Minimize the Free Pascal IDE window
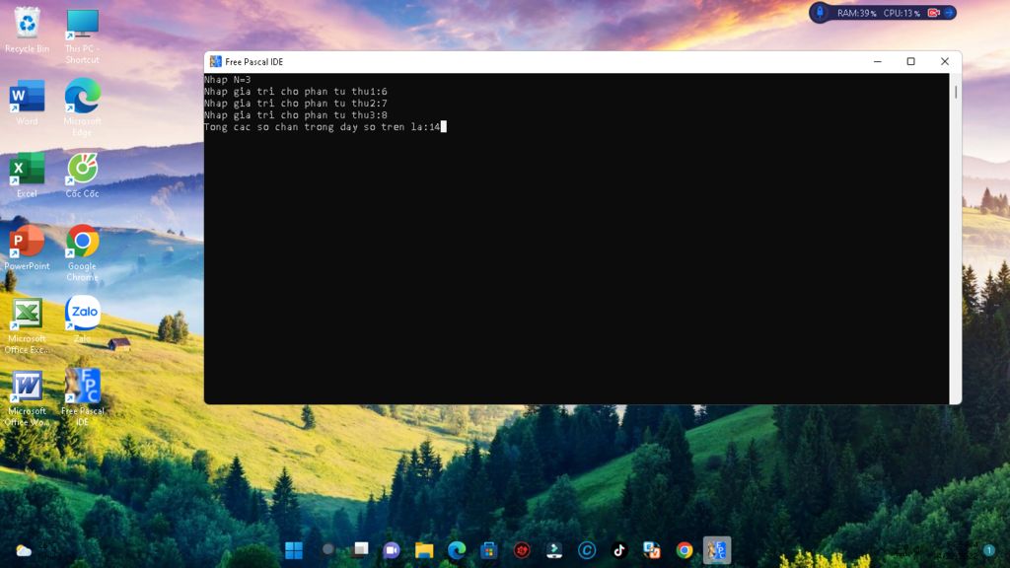The height and width of the screenshot is (568, 1010). coord(877,61)
